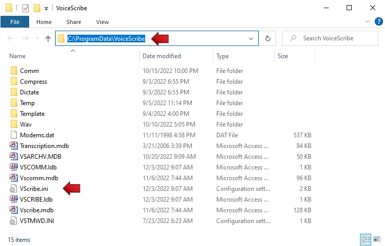Screen dimensions: 385x246
Task: Select the Compress folder icon
Action: pos(14,81)
